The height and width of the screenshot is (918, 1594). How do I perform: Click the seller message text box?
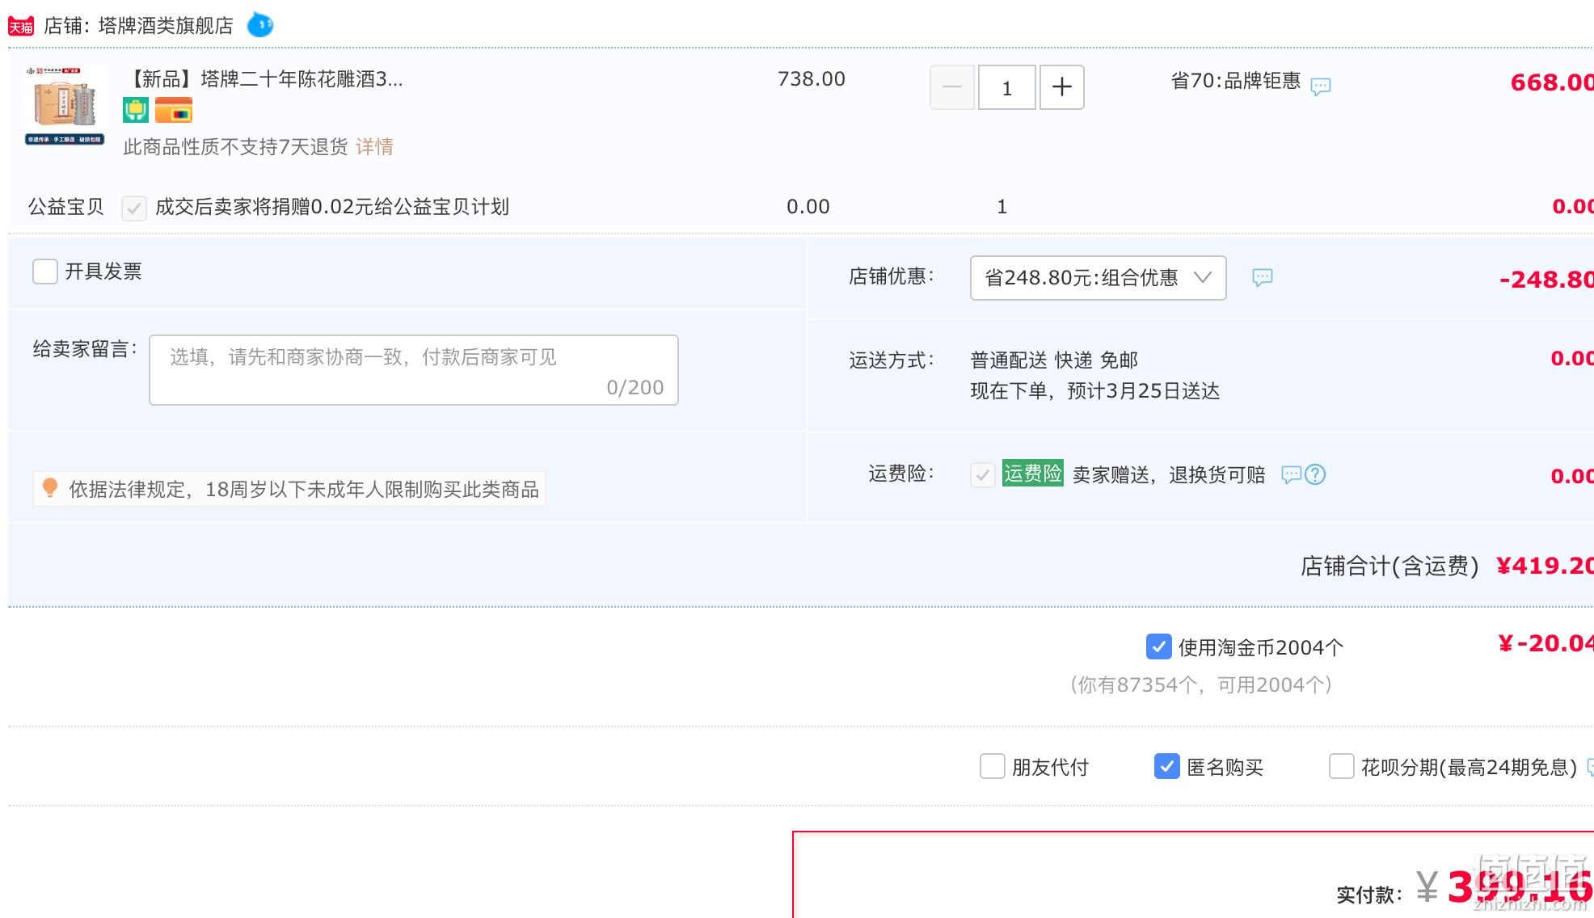click(x=414, y=370)
